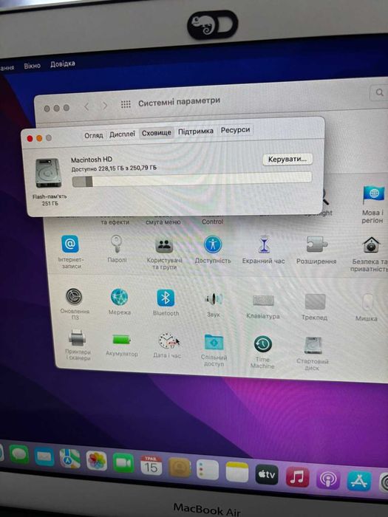This screenshot has width=388, height=517.
Task: Go back with the left chevron
Action: pyautogui.click(x=86, y=106)
